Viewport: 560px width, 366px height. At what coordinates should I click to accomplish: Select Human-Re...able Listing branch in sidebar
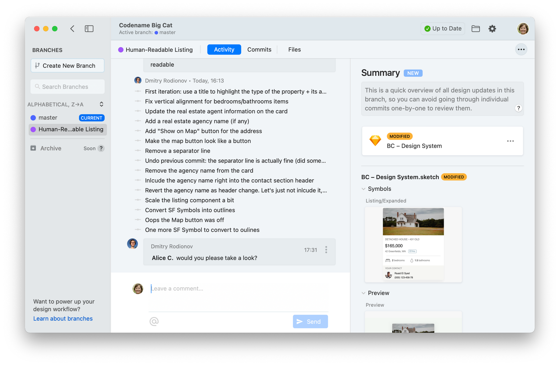[67, 129]
